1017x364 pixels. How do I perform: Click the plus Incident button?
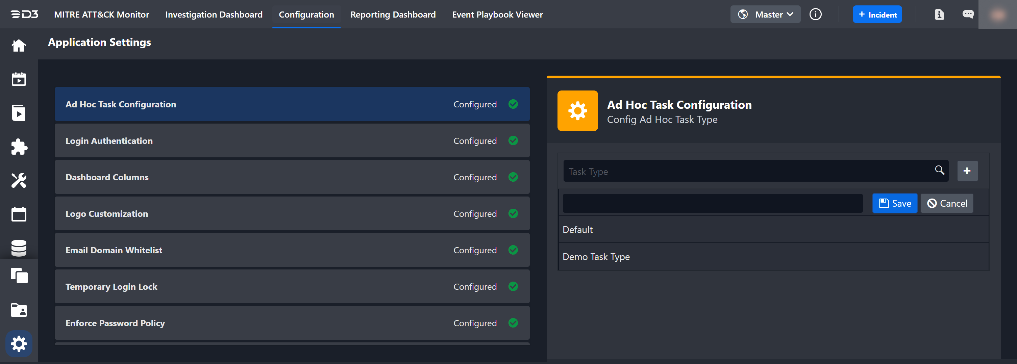(x=877, y=15)
